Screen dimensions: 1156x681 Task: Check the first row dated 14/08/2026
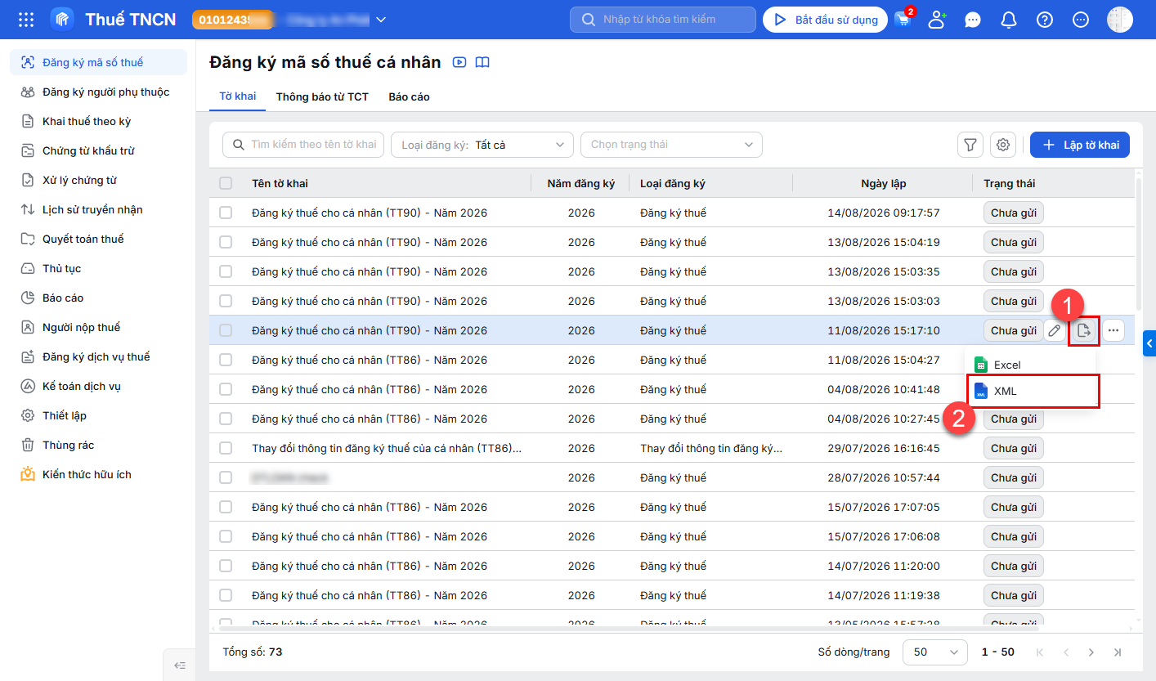point(226,213)
